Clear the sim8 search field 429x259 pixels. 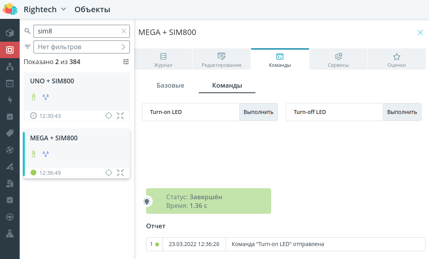124,31
